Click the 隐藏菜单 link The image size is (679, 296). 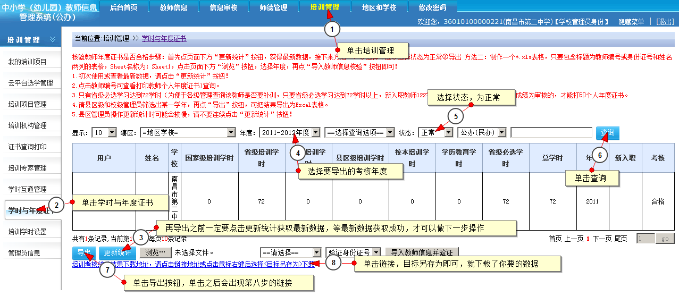coord(631,22)
